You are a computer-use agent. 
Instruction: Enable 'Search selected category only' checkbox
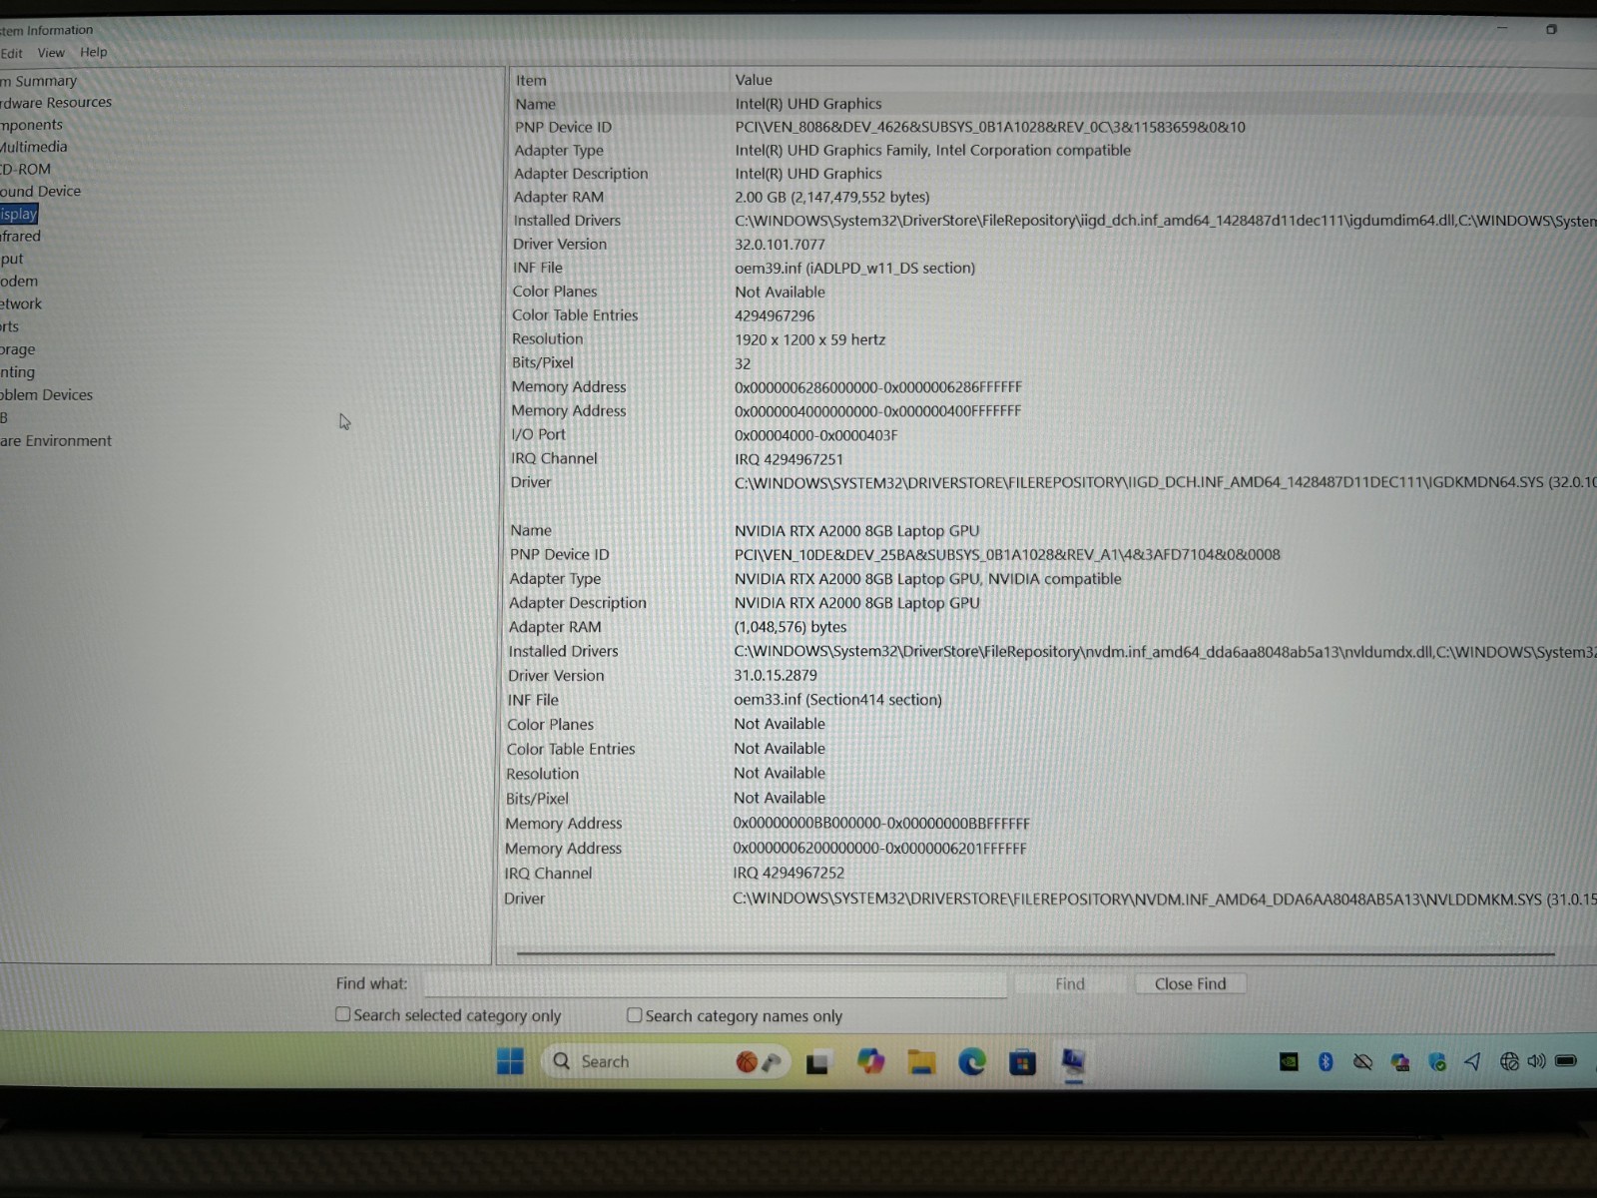coord(343,1014)
